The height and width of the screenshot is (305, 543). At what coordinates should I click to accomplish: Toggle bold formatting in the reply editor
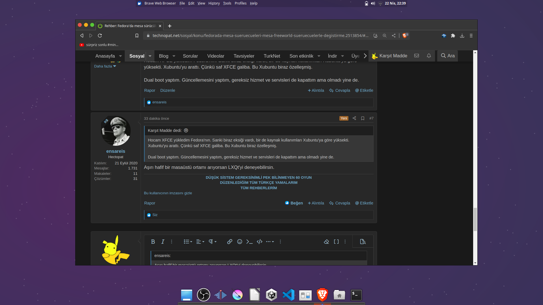153,242
